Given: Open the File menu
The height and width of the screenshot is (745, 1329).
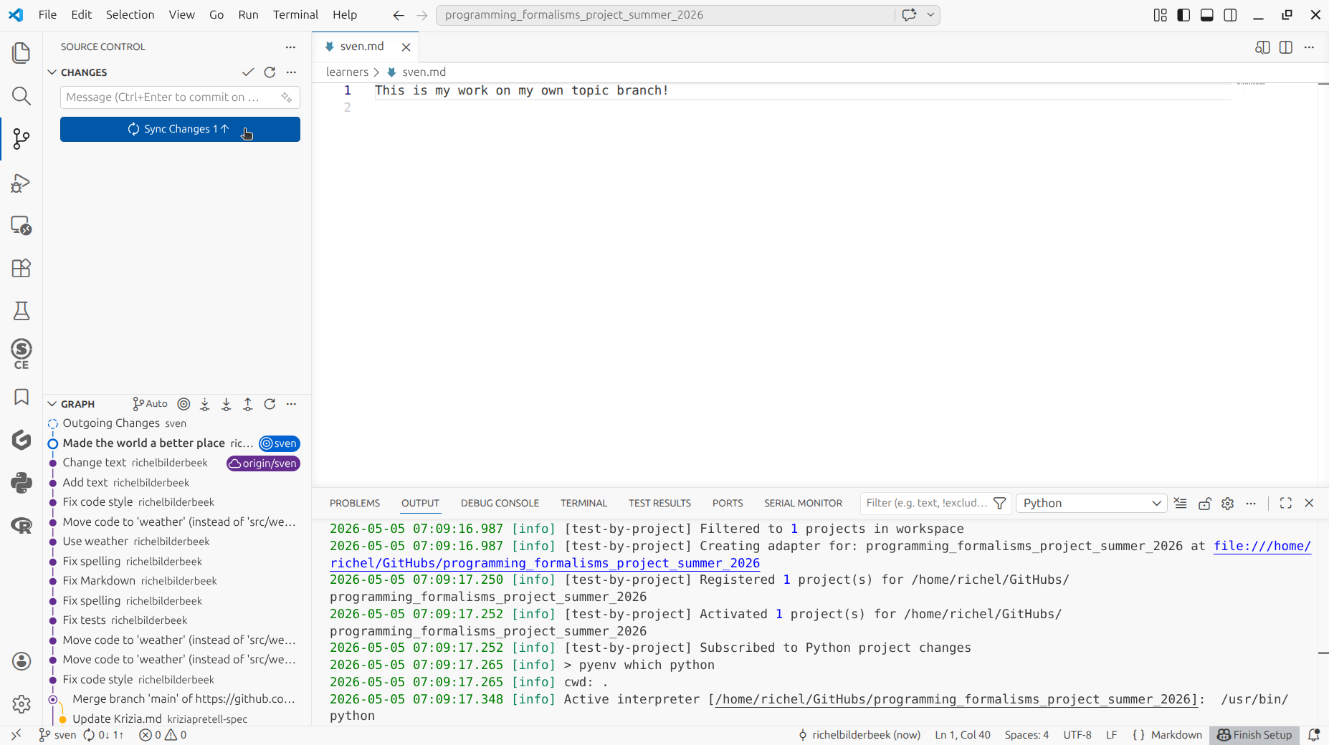Looking at the screenshot, I should pos(47,15).
